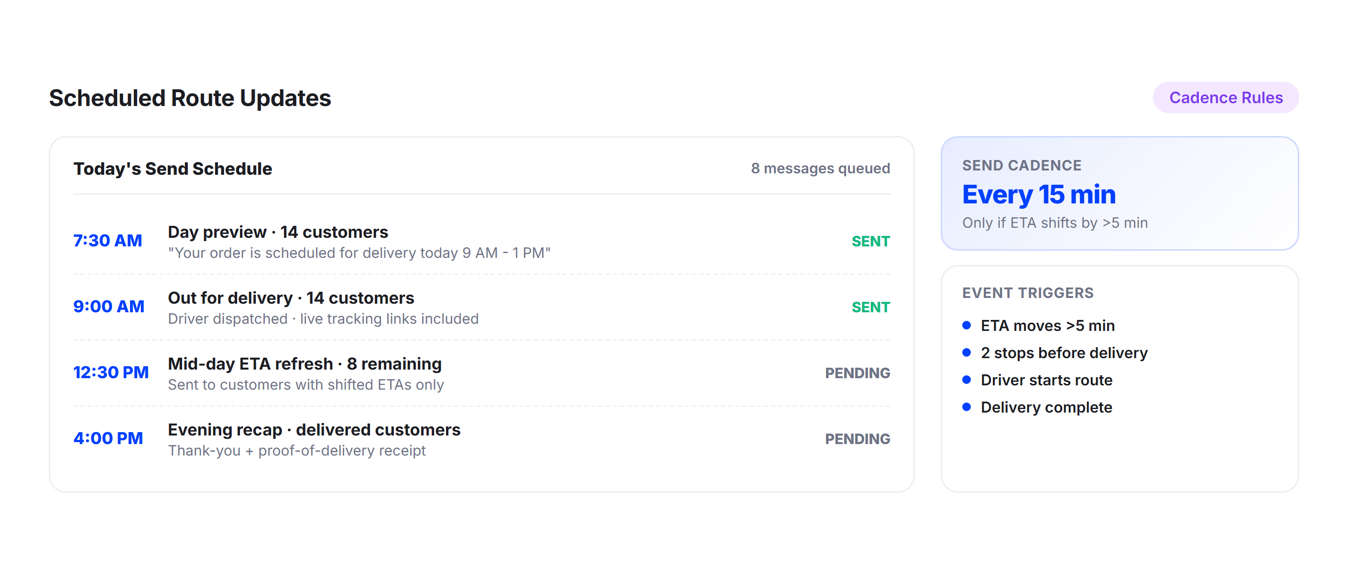Select the 2 stops before delivery trigger
The image size is (1348, 573).
1064,353
